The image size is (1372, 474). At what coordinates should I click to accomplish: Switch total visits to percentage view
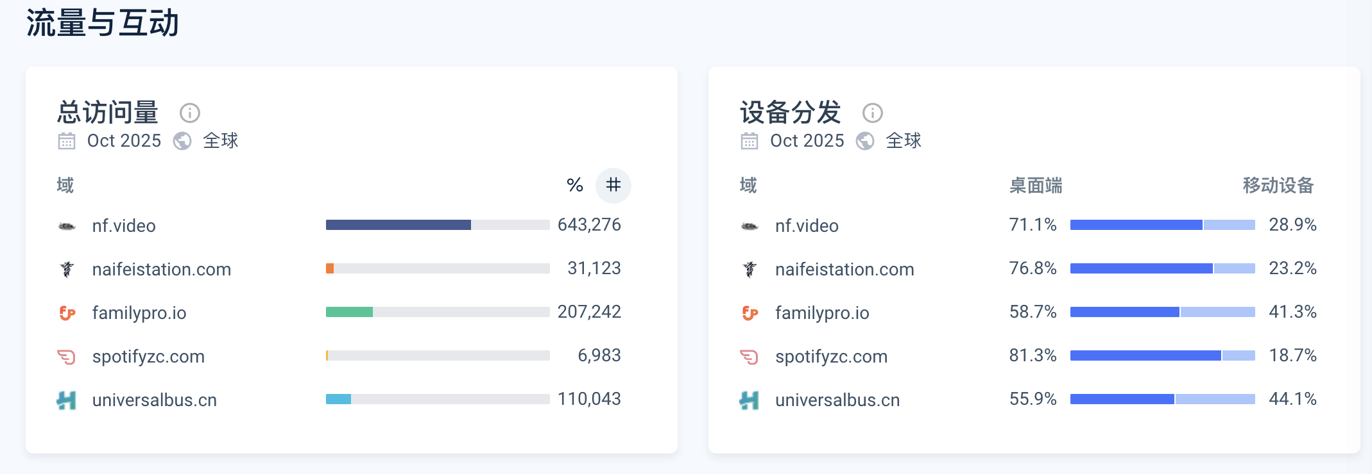pos(575,185)
